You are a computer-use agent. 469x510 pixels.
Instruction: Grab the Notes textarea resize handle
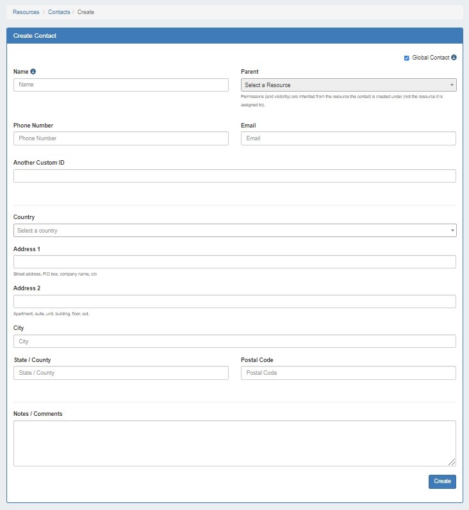tap(452, 462)
